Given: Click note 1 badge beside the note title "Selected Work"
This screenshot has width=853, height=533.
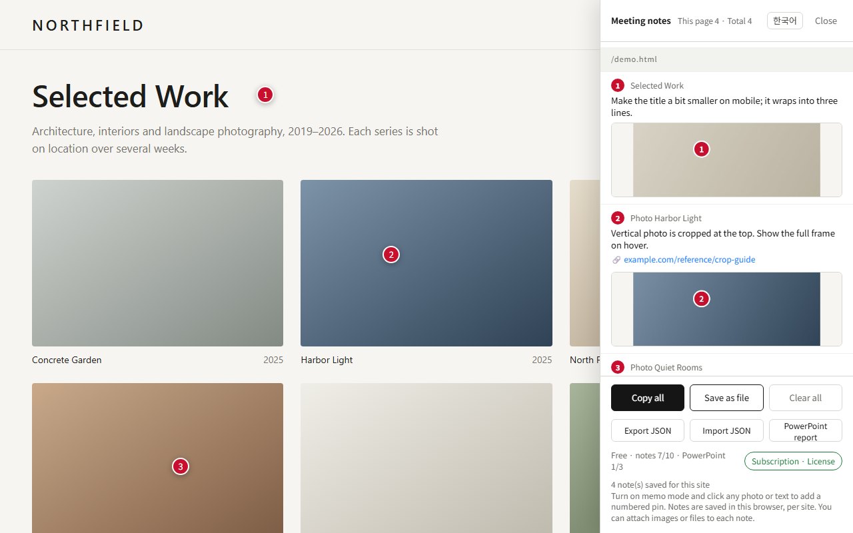Looking at the screenshot, I should coord(618,85).
